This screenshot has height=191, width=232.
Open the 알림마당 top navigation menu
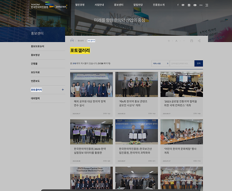click(x=138, y=5)
